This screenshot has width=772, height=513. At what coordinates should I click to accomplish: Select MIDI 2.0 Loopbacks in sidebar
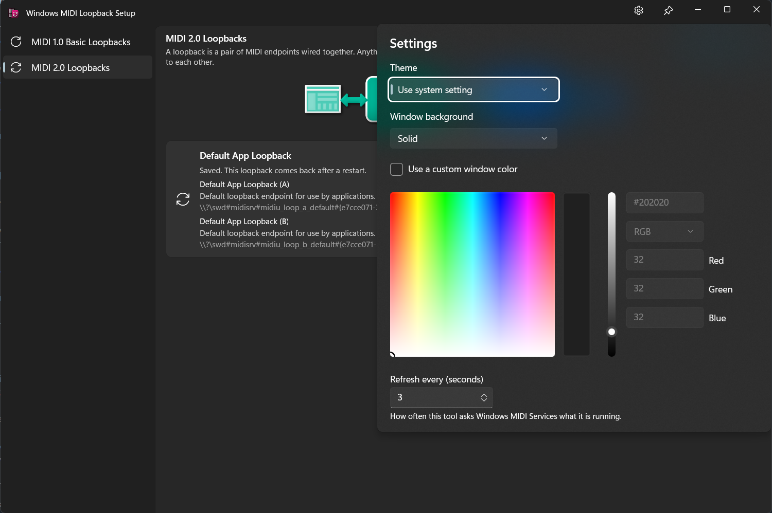click(78, 67)
